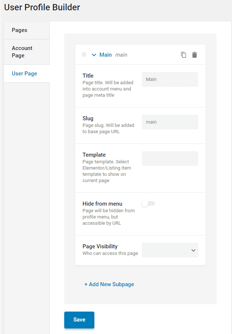
Task: Collapse the Main subpage using the chevron
Action: [x=94, y=55]
